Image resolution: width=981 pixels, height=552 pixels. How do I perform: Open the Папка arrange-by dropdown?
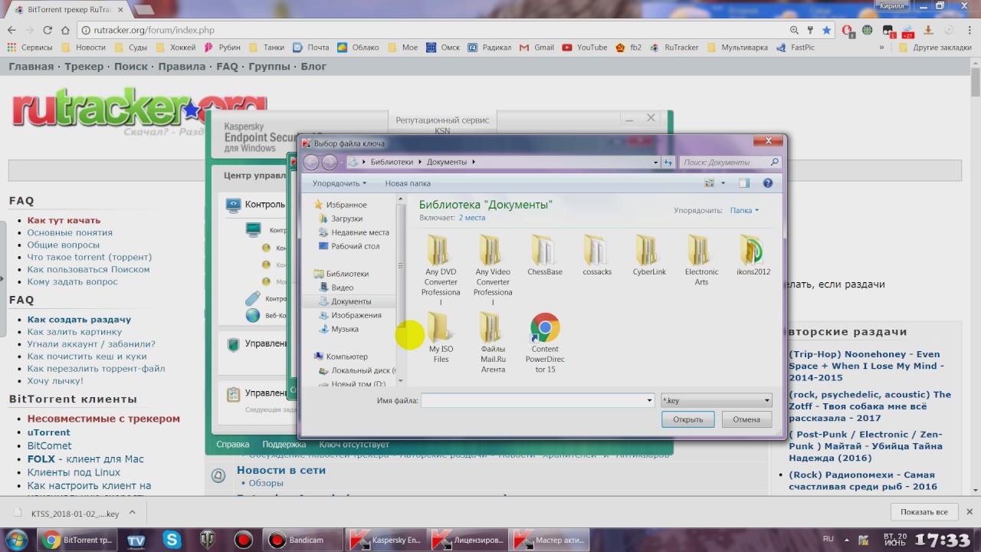744,210
